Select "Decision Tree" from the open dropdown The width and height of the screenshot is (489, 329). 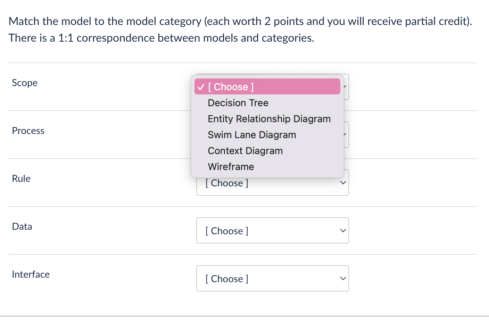click(238, 103)
